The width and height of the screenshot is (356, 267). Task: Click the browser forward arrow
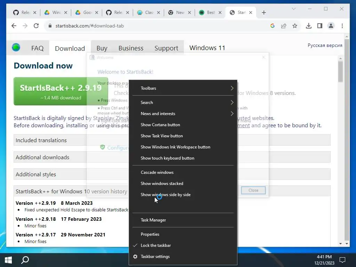[x=25, y=26]
